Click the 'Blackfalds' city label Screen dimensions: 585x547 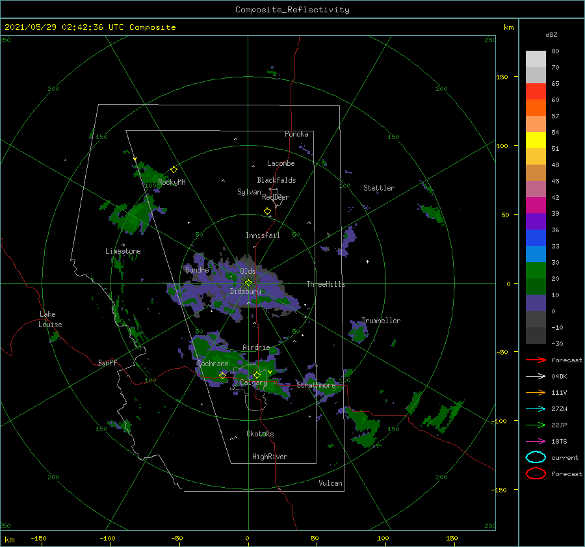(x=276, y=180)
